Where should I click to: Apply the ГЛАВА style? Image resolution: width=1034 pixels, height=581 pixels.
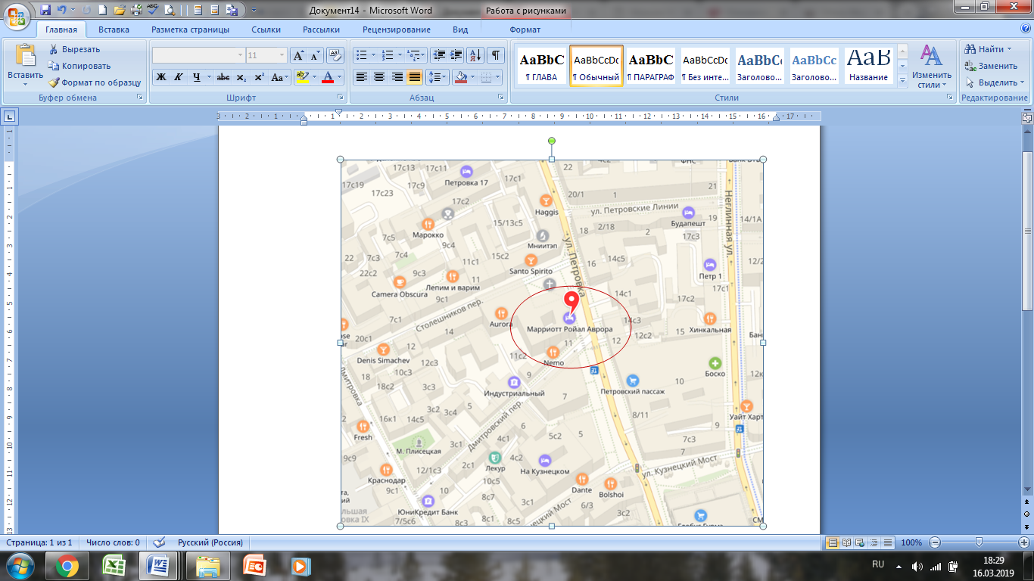[541, 66]
